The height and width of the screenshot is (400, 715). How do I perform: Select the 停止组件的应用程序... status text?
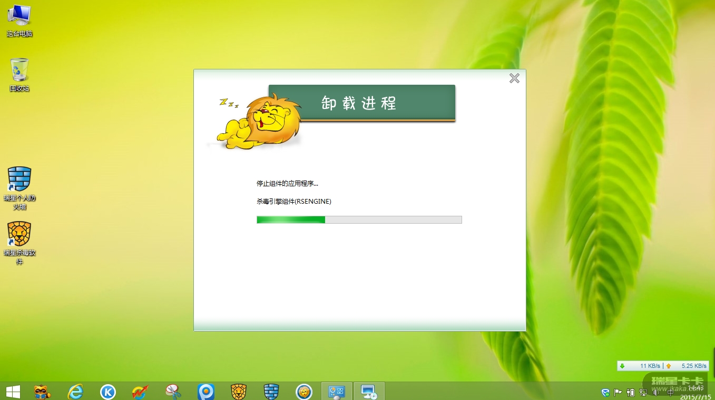287,184
